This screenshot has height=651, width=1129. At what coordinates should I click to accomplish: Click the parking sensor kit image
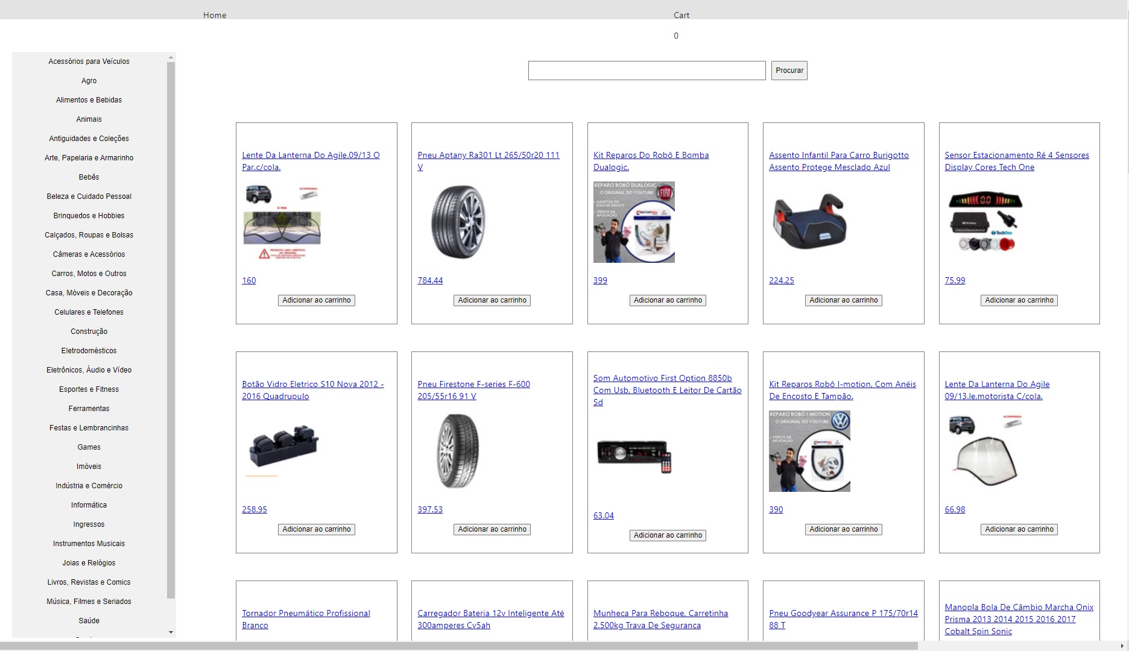click(985, 222)
